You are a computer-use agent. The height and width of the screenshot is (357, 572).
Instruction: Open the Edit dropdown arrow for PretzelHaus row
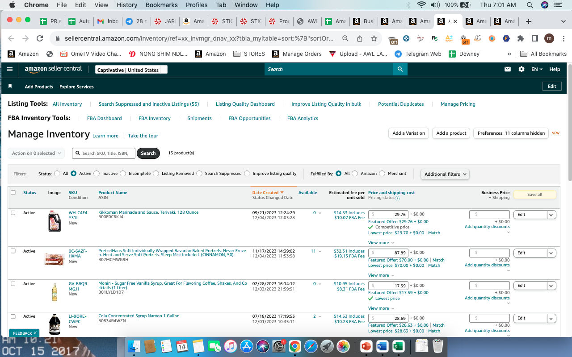(x=552, y=253)
